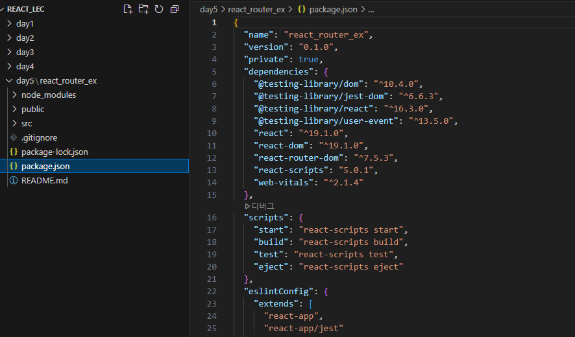Click the "@testing-library/react" key
Screen dimensions: 575x337
313,109
